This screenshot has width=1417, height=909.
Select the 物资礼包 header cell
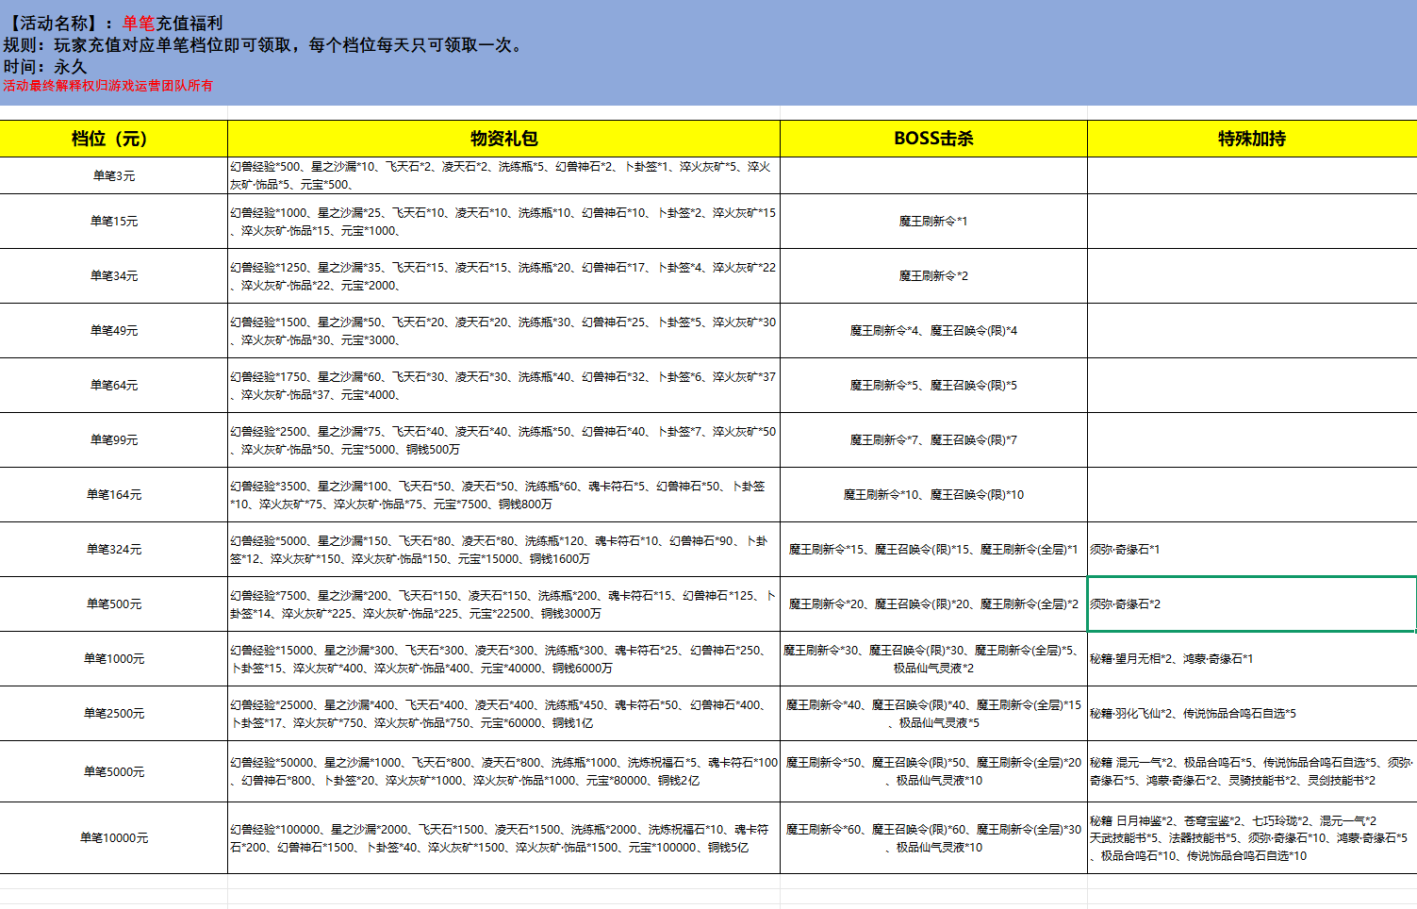click(503, 139)
